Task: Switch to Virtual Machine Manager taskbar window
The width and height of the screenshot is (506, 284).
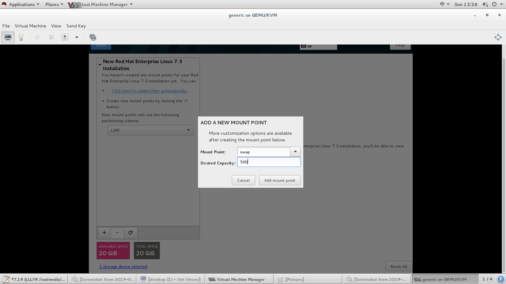Action: point(239,279)
